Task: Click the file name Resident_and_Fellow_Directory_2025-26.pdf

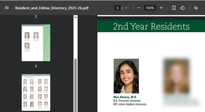Action: (x=52, y=8)
